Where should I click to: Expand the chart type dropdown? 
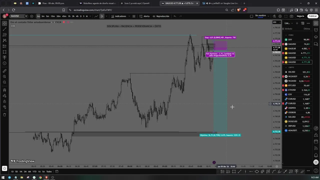point(106,16)
